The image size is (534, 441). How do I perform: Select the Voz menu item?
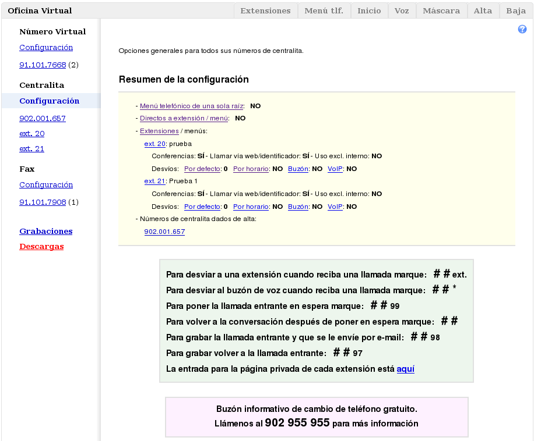[401, 10]
